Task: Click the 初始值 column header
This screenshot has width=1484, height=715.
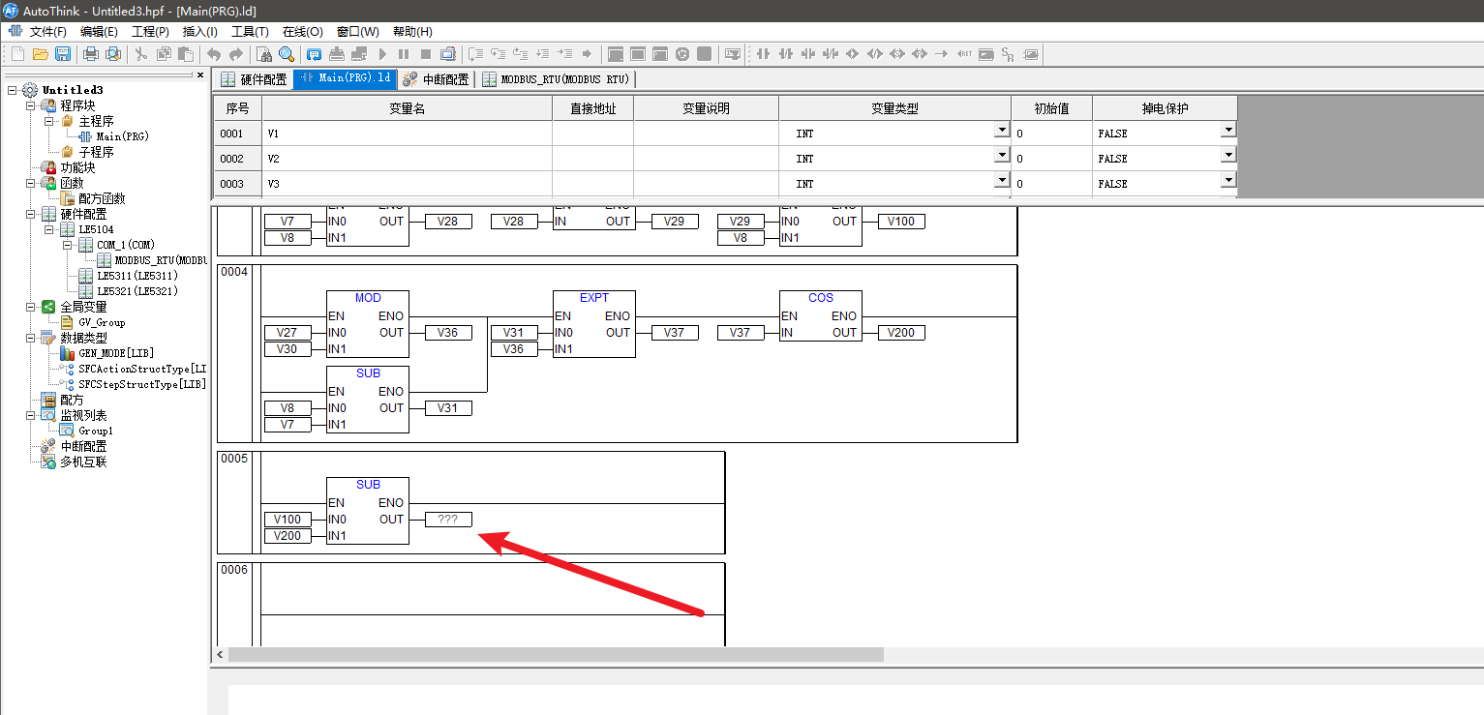Action: click(x=1051, y=108)
